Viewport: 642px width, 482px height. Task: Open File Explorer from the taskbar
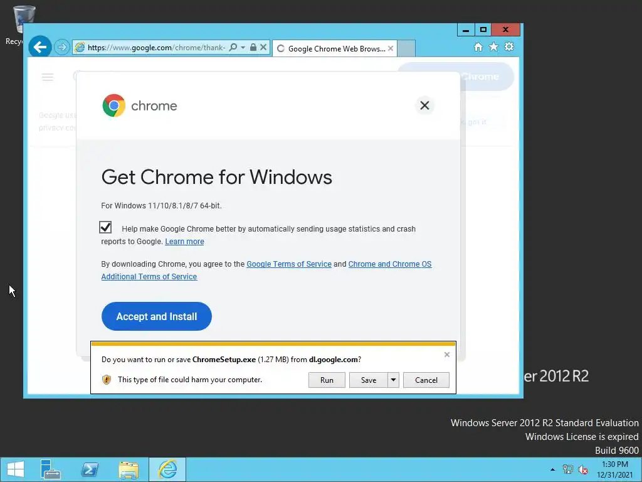129,469
